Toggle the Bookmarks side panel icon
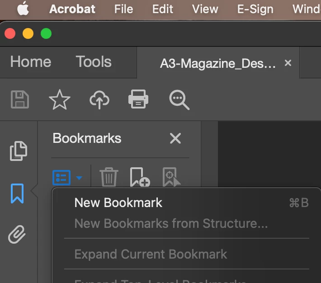Screen dimensions: 321x283 click(17, 193)
